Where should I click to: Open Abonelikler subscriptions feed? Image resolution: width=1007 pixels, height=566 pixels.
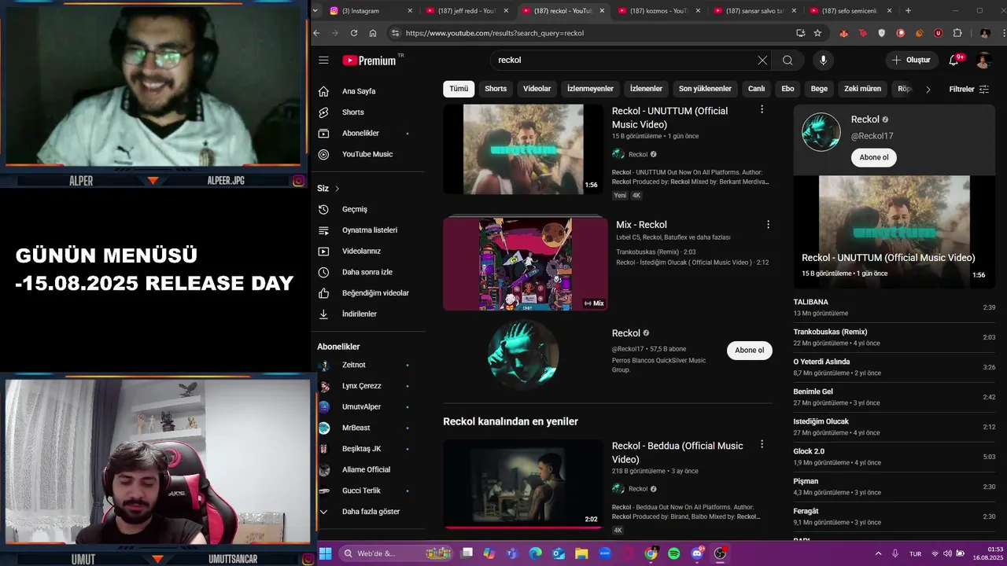pyautogui.click(x=360, y=134)
